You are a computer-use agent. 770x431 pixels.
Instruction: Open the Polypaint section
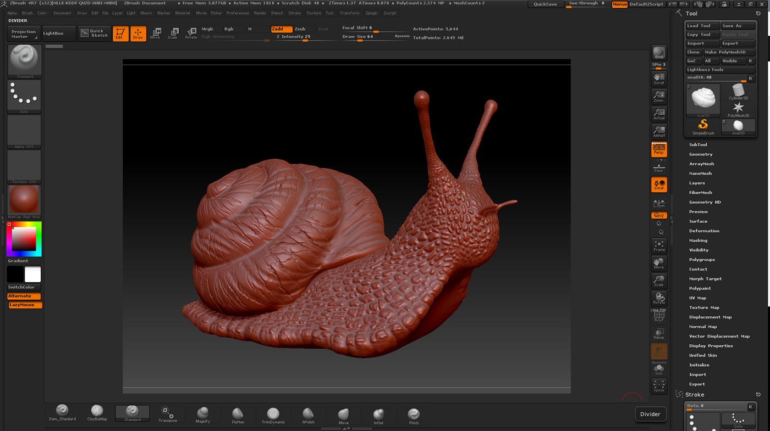click(x=700, y=288)
